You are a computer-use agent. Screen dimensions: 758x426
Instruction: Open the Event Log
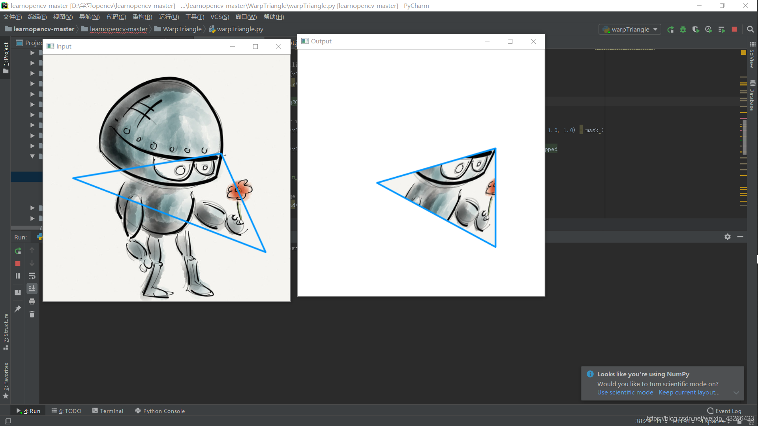724,411
